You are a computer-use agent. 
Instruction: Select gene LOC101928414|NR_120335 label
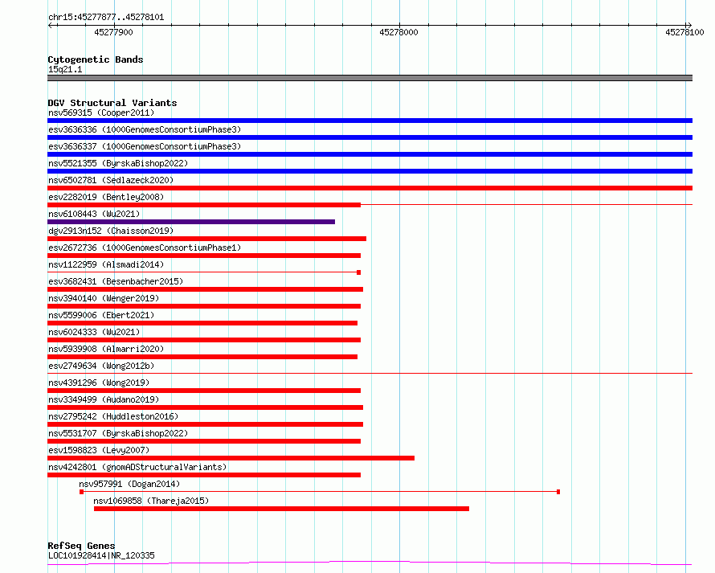coord(101,555)
